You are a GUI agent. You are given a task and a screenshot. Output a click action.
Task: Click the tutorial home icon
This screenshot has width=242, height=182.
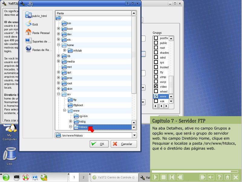[227, 177]
